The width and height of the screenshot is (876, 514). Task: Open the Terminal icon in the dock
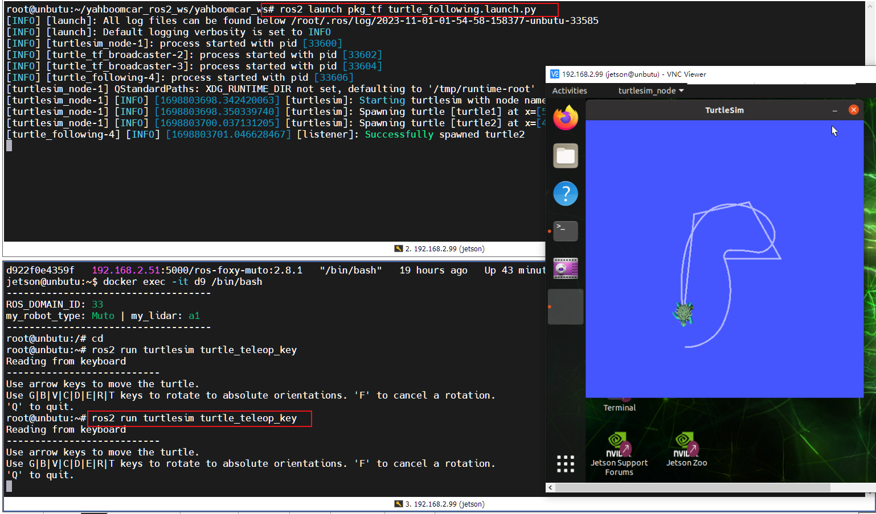565,231
